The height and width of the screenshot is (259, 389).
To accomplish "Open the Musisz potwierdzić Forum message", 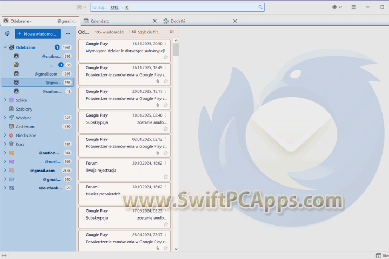I will 125,194.
